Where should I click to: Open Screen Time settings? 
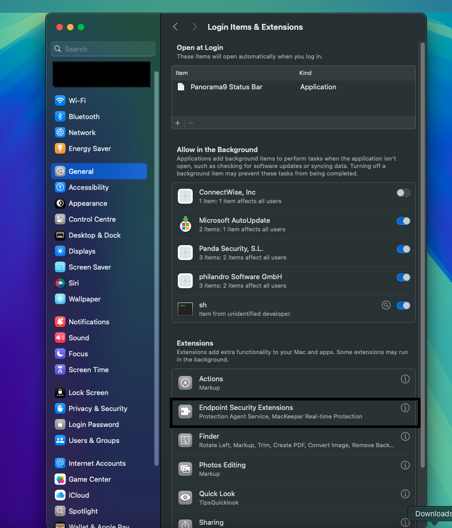[x=99, y=370]
